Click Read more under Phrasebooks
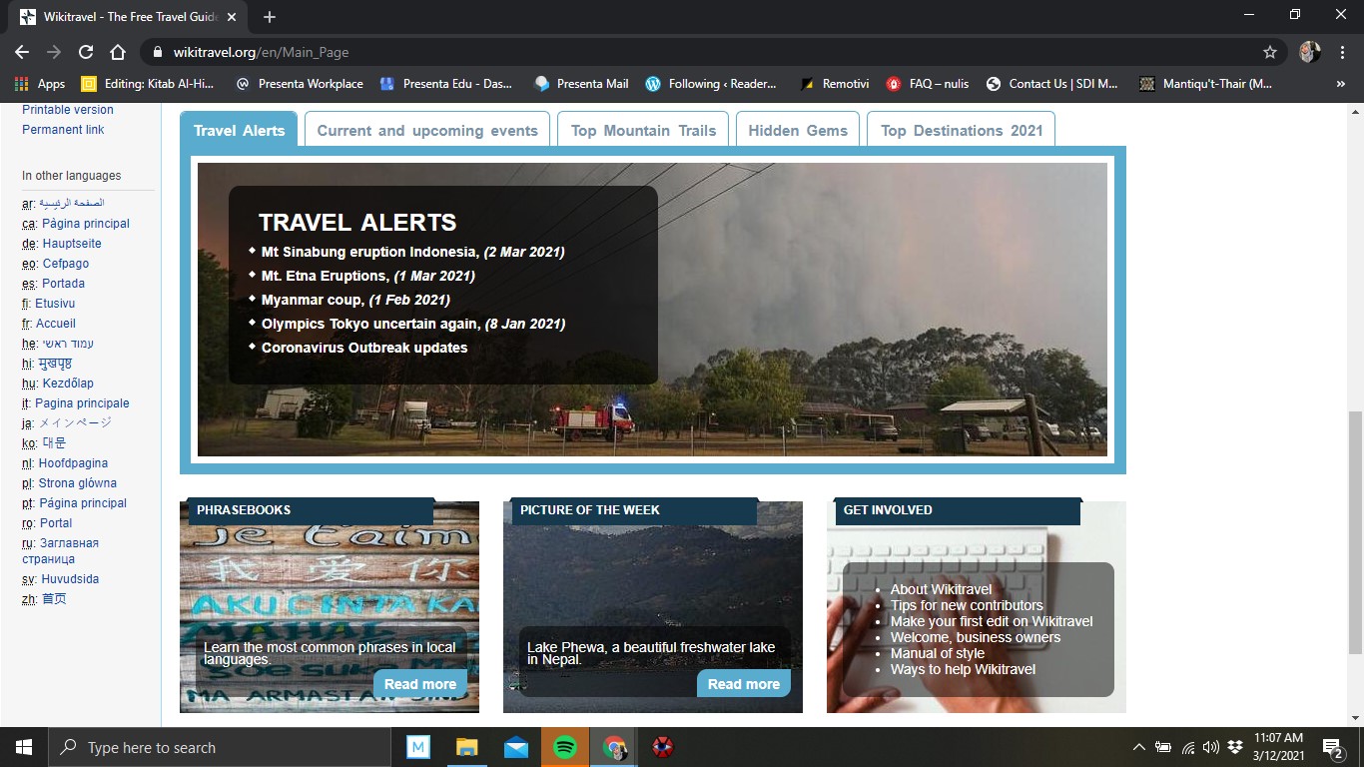This screenshot has height=767, width=1364. click(x=419, y=684)
